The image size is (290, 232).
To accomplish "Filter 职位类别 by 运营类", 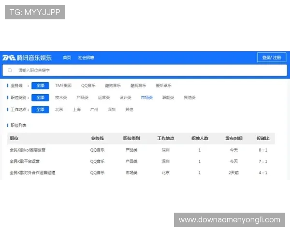I will pyautogui.click(x=104, y=98).
